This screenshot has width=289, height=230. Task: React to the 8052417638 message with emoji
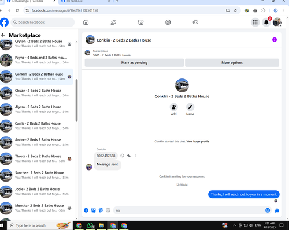coord(122,156)
